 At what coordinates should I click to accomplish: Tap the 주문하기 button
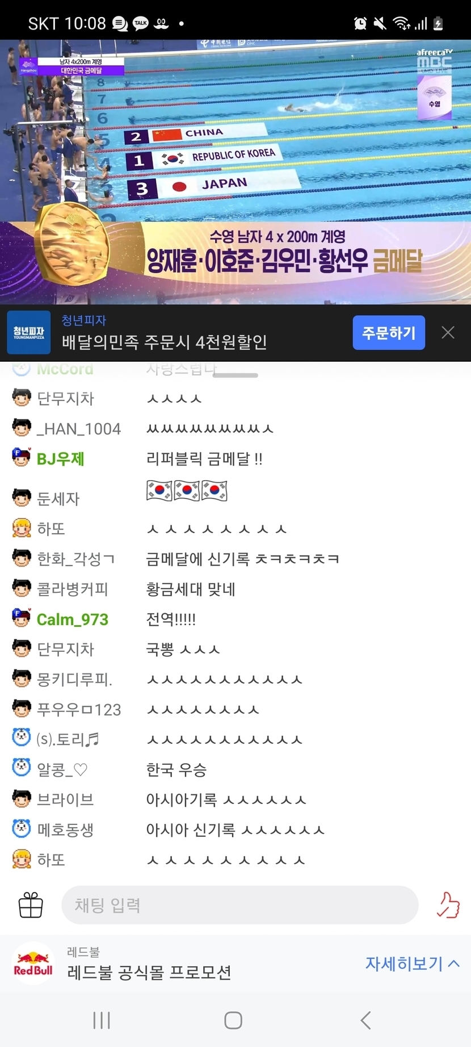pyautogui.click(x=389, y=333)
